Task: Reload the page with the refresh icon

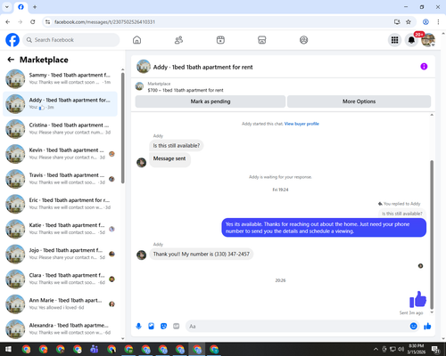Action: click(33, 21)
